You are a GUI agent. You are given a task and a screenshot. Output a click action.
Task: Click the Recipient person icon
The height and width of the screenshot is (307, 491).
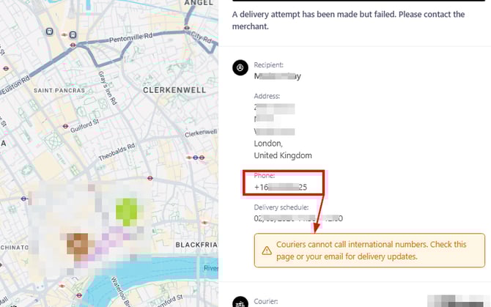[x=240, y=68]
